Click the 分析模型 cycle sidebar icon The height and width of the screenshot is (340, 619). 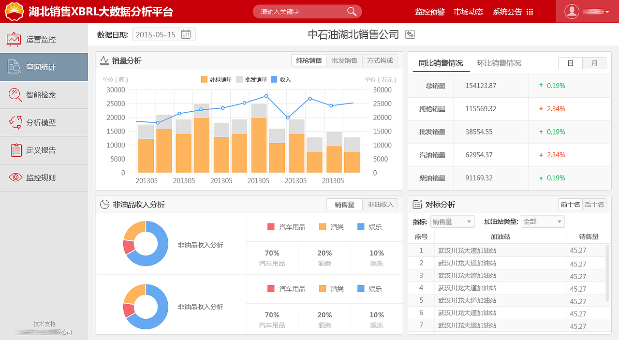15,122
